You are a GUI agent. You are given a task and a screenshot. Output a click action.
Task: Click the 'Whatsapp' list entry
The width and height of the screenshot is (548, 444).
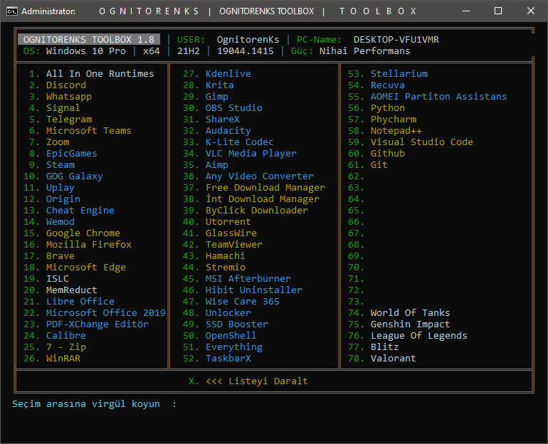point(69,97)
